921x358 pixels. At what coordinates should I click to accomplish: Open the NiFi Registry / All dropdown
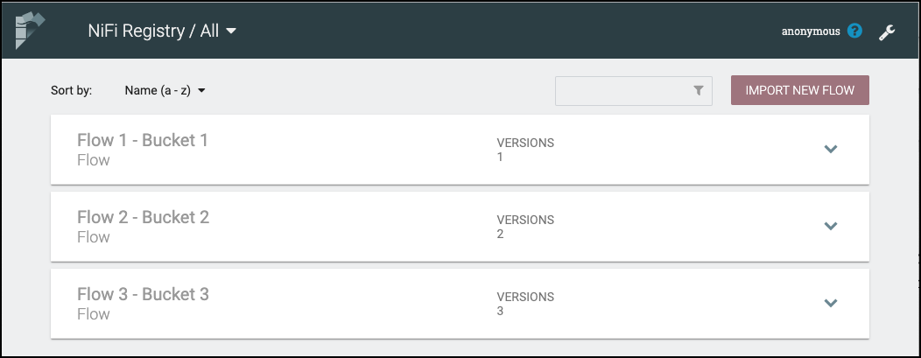163,32
